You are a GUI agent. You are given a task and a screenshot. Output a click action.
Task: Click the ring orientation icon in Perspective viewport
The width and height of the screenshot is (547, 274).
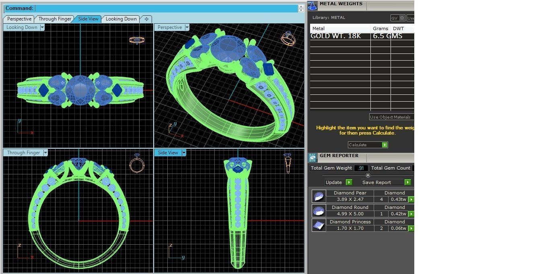(x=288, y=39)
